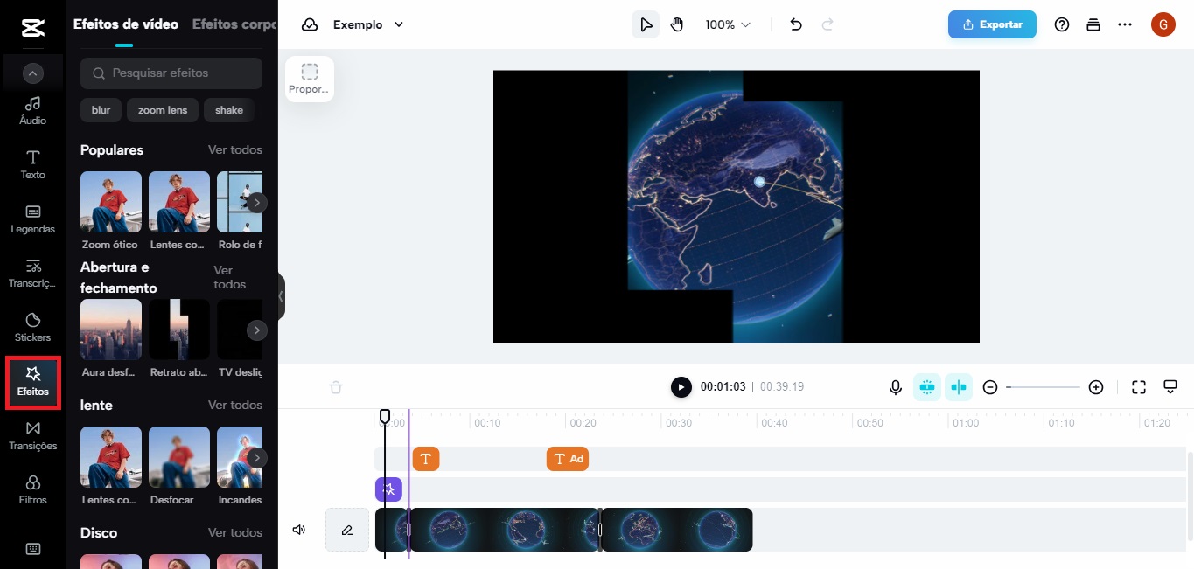Open the Exemplo project name dropdown
This screenshot has height=569, width=1194.
[x=368, y=24]
